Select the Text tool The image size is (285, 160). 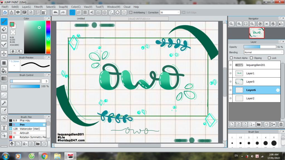tap(4, 127)
